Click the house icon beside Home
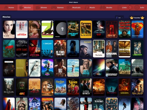 click(x=6, y=8)
